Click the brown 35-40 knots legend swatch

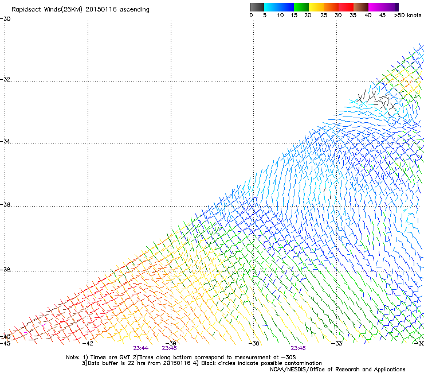[361, 7]
